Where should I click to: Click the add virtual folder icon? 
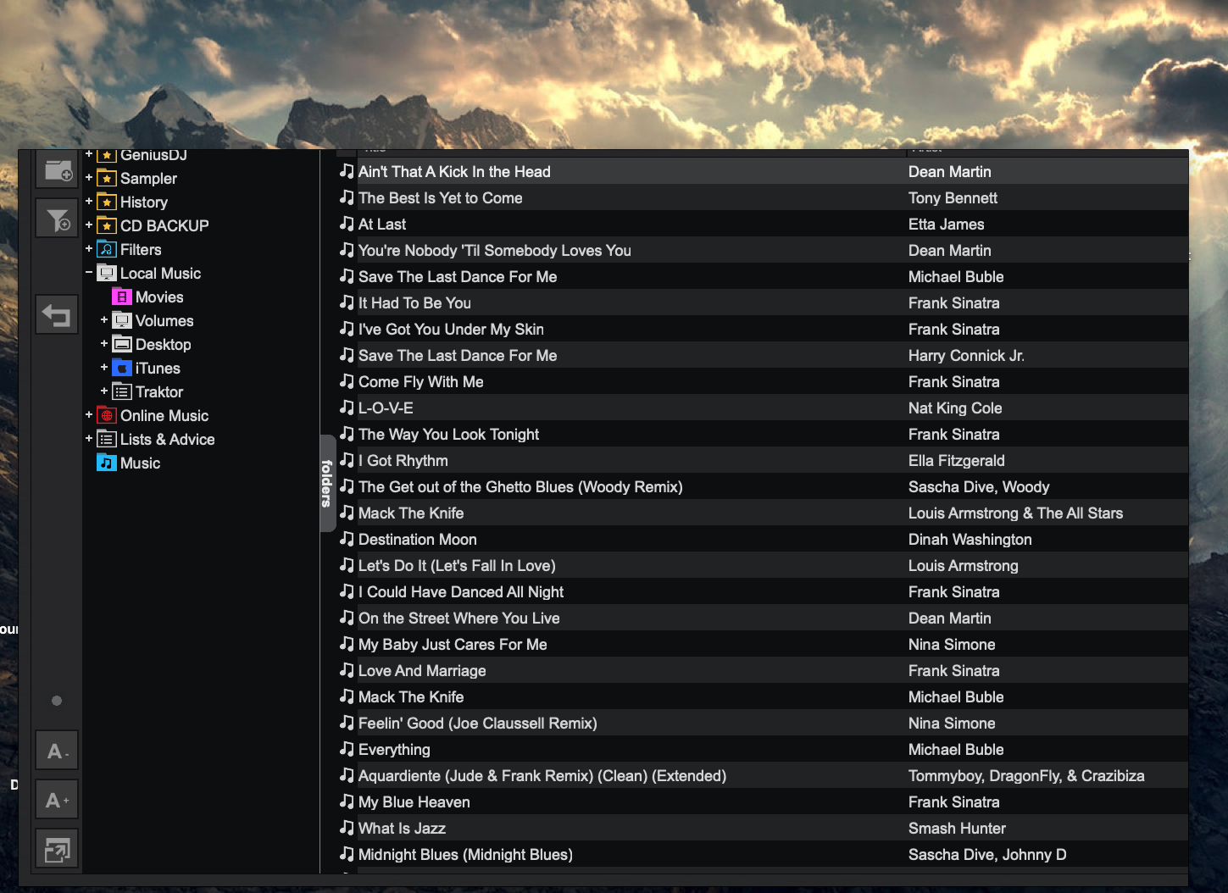(x=57, y=169)
